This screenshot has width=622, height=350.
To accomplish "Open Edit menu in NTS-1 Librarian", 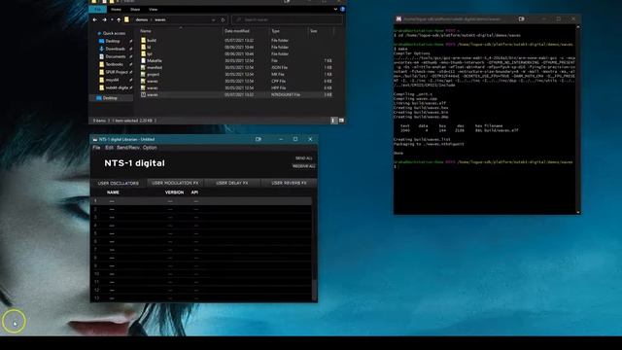I will [x=109, y=148].
